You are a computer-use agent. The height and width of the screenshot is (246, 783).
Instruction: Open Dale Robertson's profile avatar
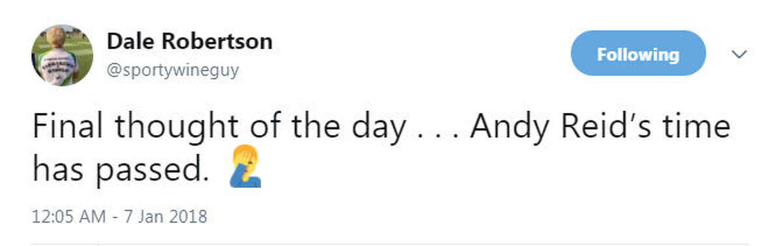[x=62, y=55]
